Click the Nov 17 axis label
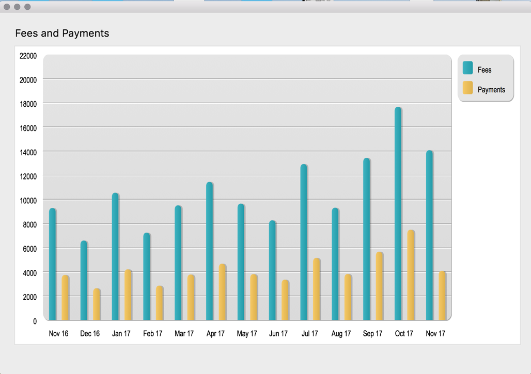Viewport: 531px width, 374px height. pos(435,334)
